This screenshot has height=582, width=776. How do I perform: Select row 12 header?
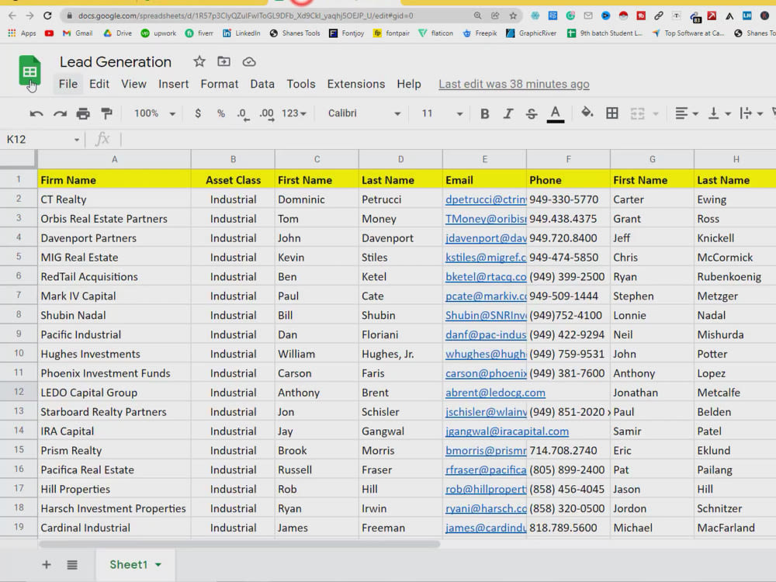tap(19, 392)
